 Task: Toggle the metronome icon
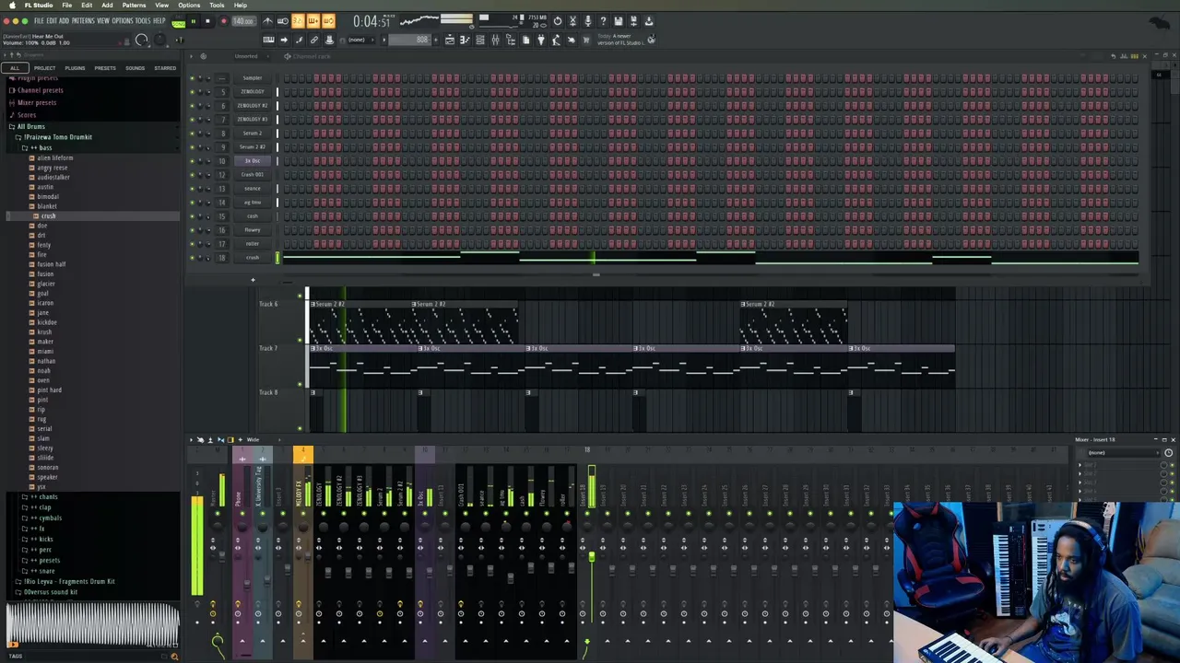click(x=268, y=21)
